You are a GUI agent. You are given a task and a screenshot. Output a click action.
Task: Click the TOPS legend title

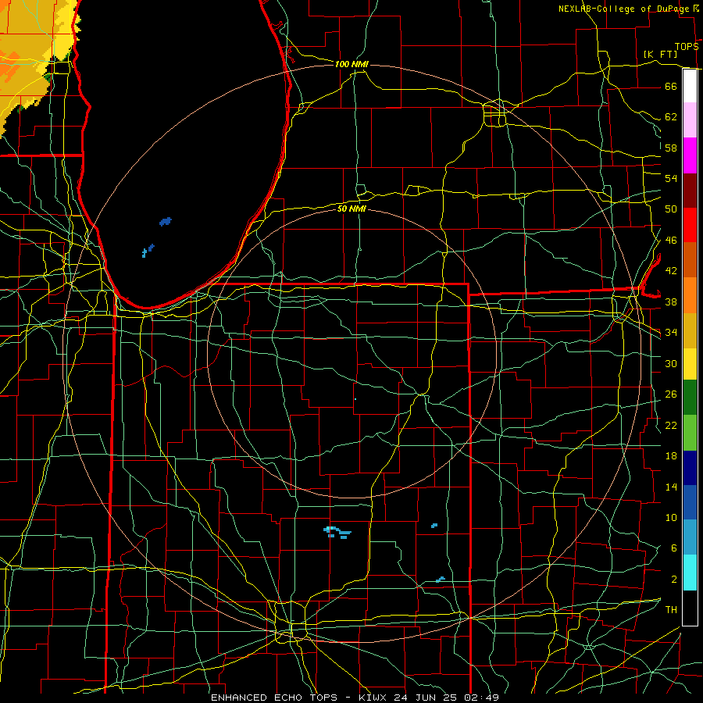(687, 47)
